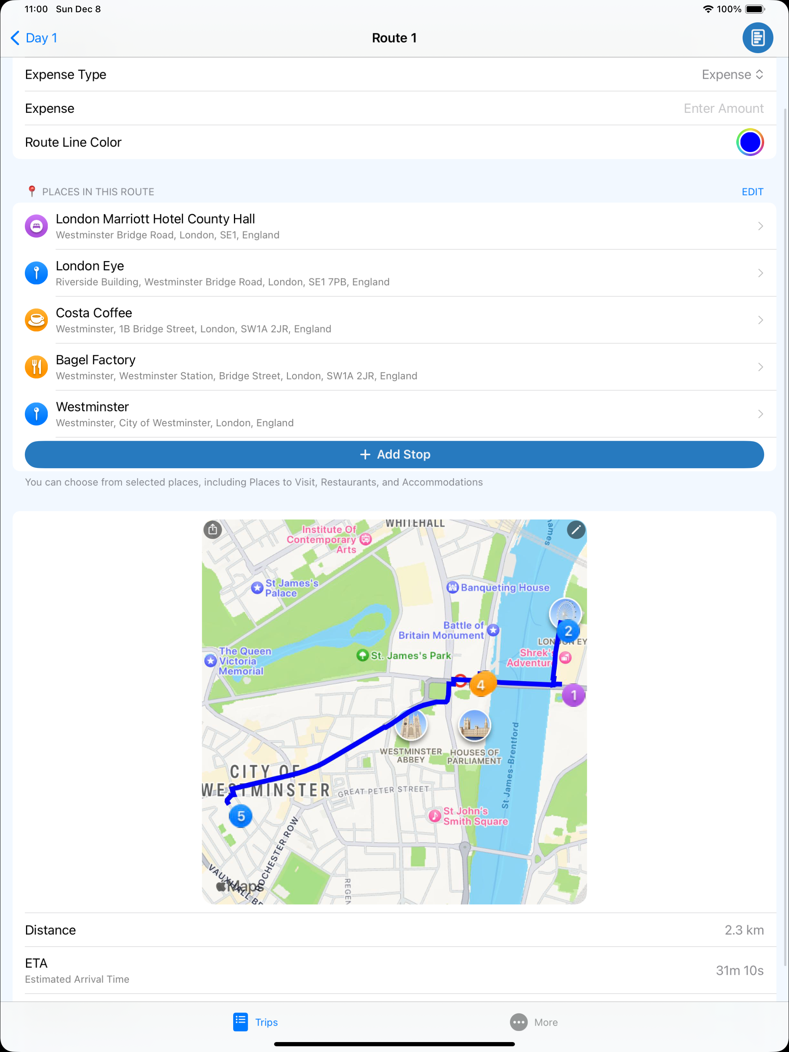The height and width of the screenshot is (1052, 789).
Task: Tap the London Eye ferris wheel icon
Action: pos(565,611)
